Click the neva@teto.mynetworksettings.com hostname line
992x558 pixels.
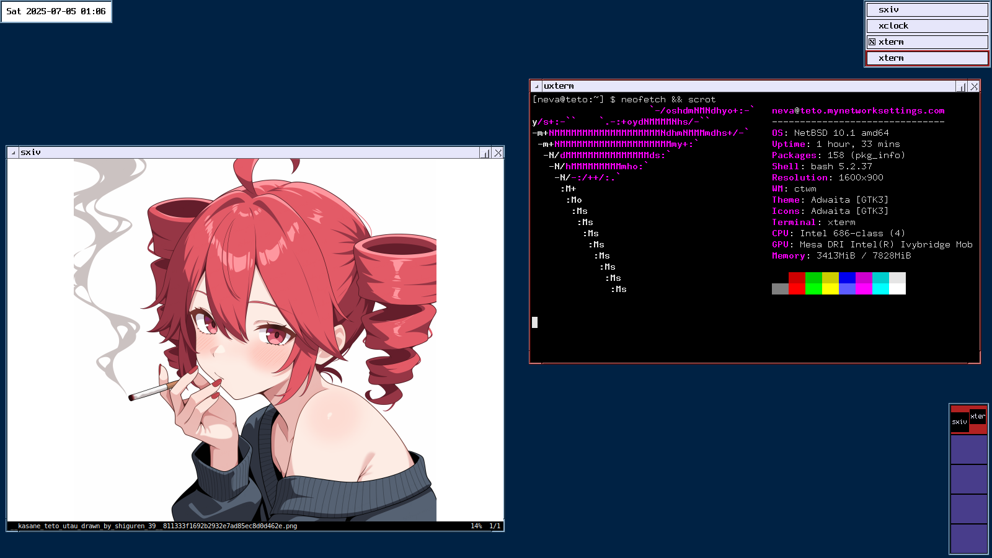[x=858, y=111]
